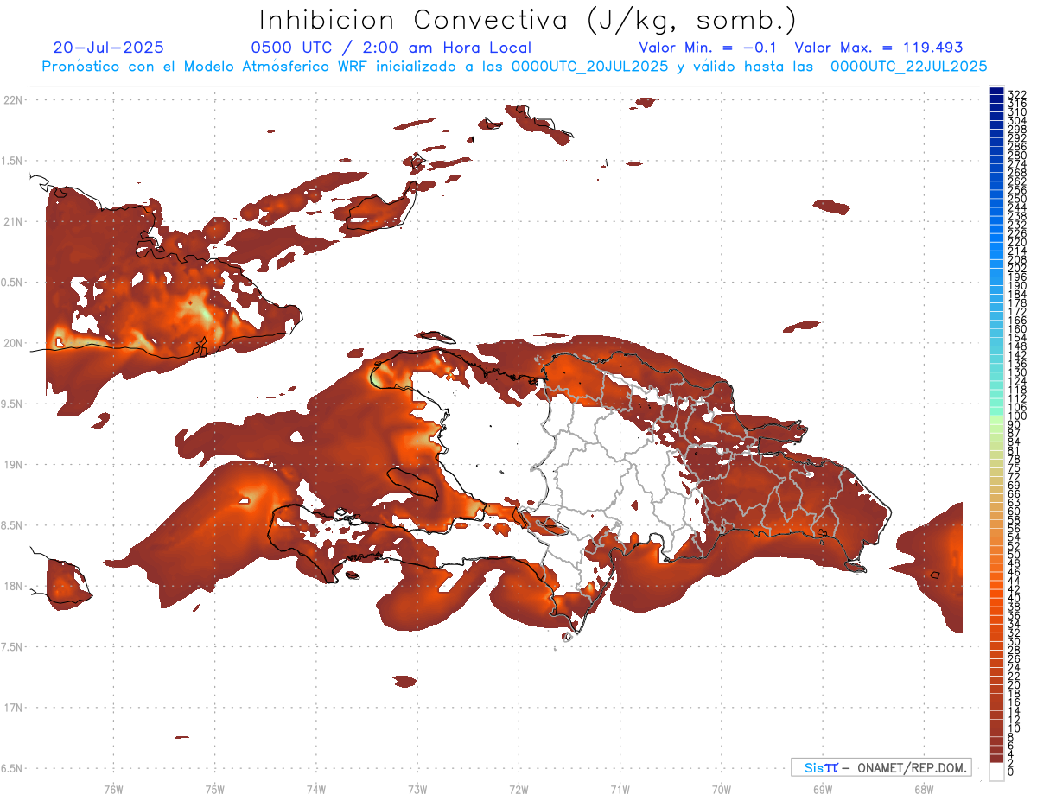Viewport: 1037px width, 801px height.
Task: Click the '21N' latitude label
Action: [13, 221]
